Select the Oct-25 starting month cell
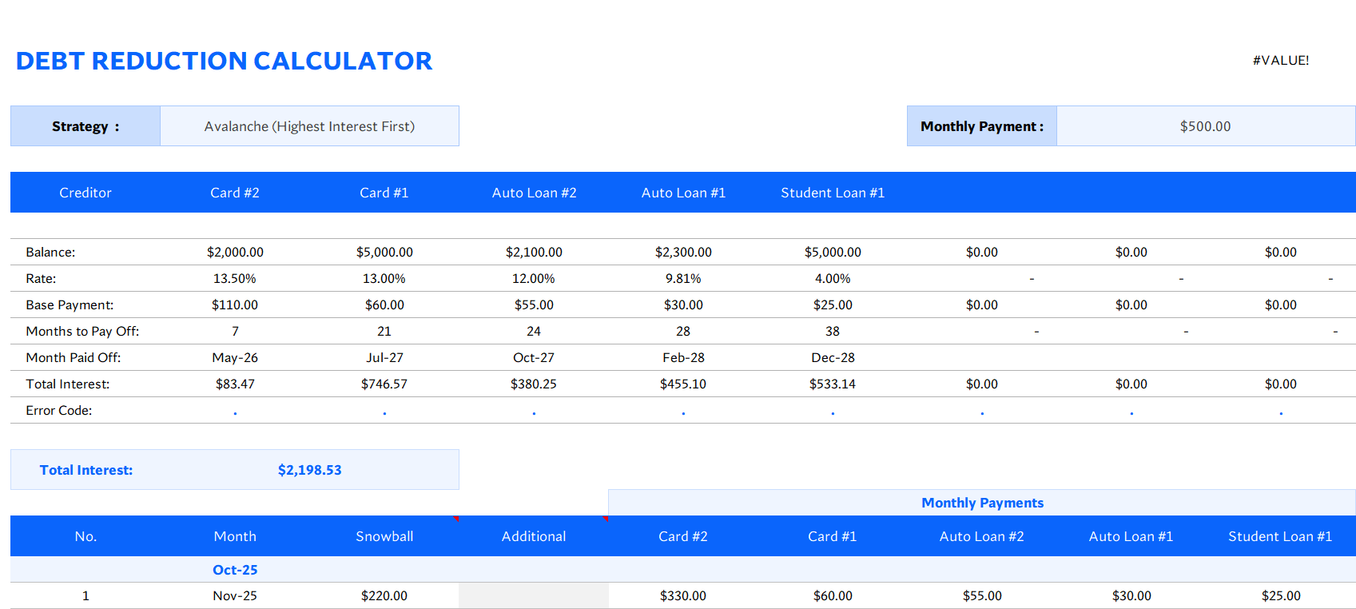The image size is (1356, 609). [x=235, y=570]
